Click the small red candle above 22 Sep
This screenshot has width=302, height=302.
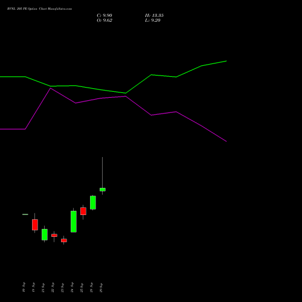pos(54,235)
